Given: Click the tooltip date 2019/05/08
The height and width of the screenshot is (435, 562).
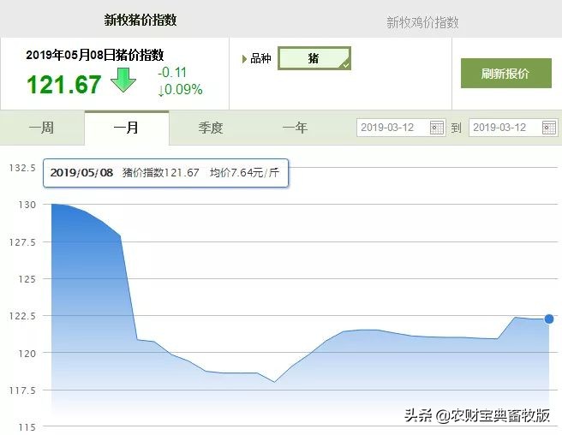Looking at the screenshot, I should pos(81,173).
